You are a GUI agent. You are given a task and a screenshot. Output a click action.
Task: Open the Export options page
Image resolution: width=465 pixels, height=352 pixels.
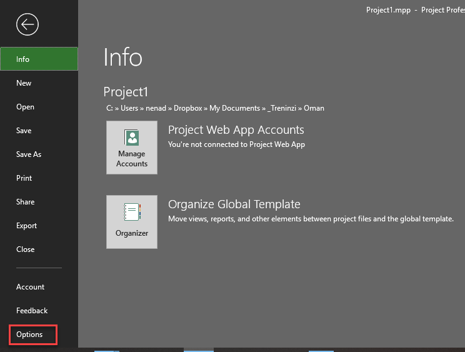[26, 226]
